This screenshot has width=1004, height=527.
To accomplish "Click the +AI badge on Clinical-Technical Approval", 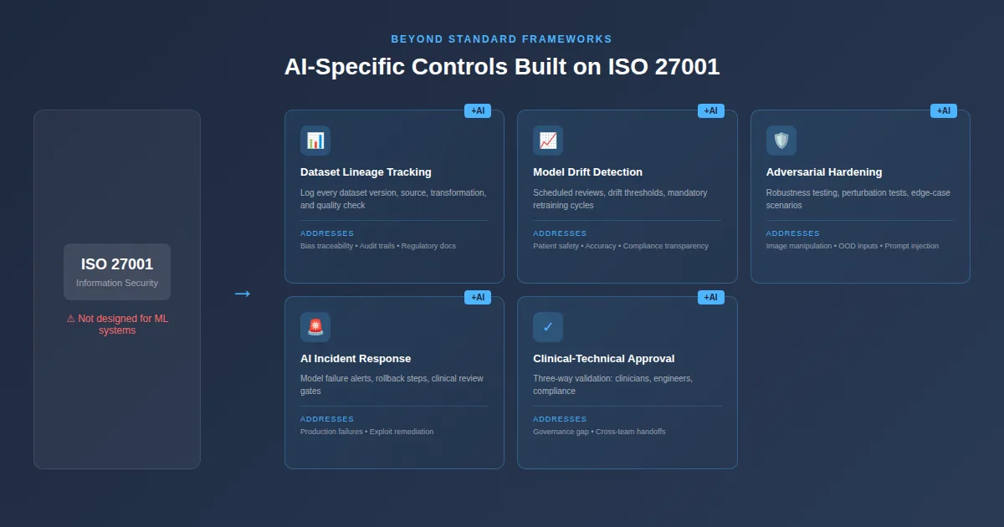I will pos(710,297).
